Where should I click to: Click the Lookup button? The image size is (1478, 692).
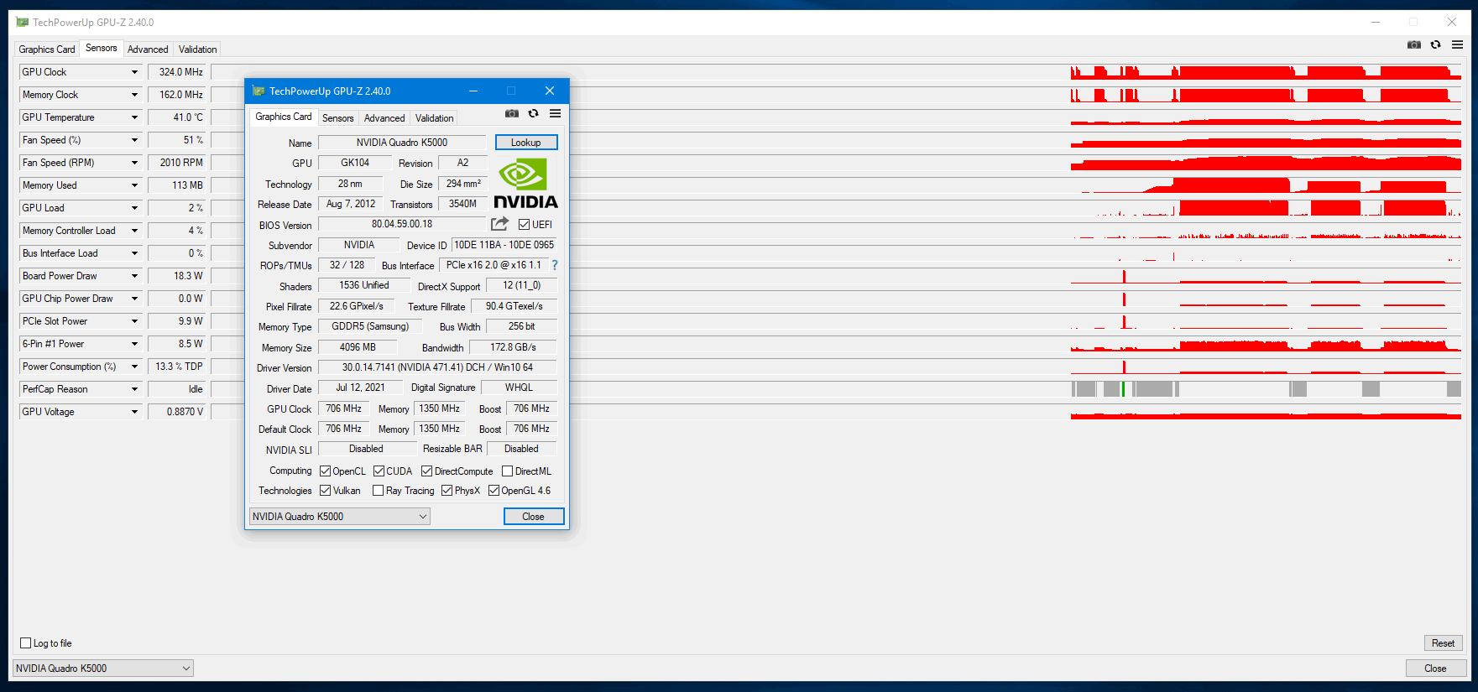click(526, 143)
